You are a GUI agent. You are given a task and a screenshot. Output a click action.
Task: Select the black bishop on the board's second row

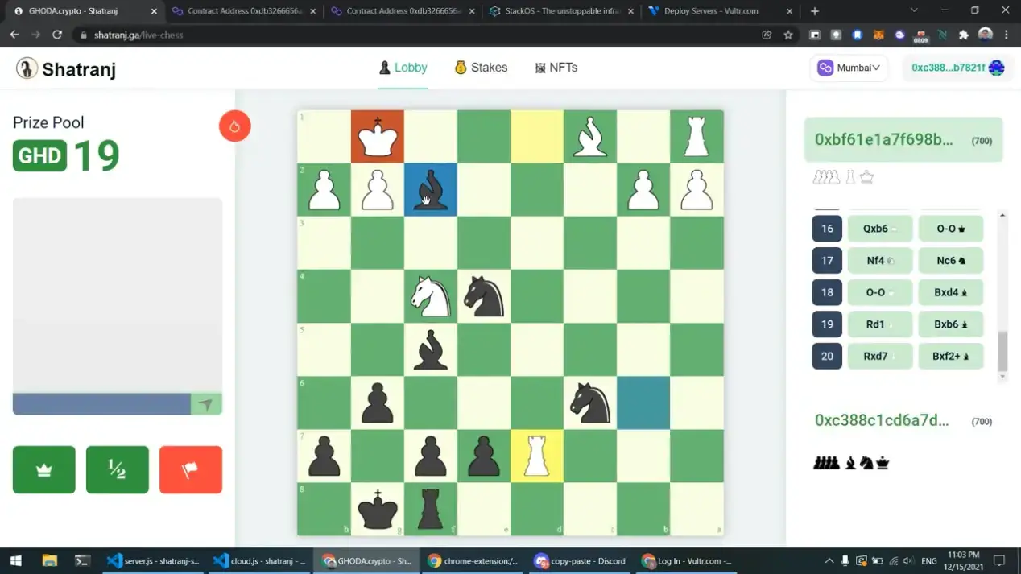click(x=430, y=190)
